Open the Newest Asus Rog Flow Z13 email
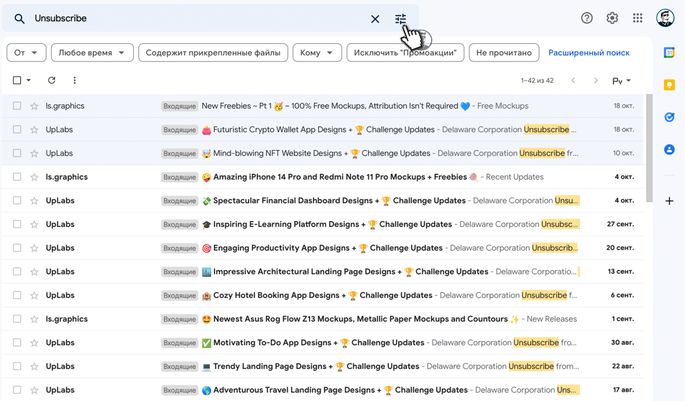The height and width of the screenshot is (401, 685). [323, 319]
